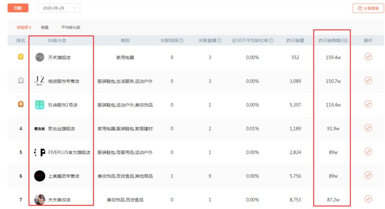Open trend chart icon for 歌古丝旗舰店
This screenshot has height=209, width=385.
pos(368,128)
